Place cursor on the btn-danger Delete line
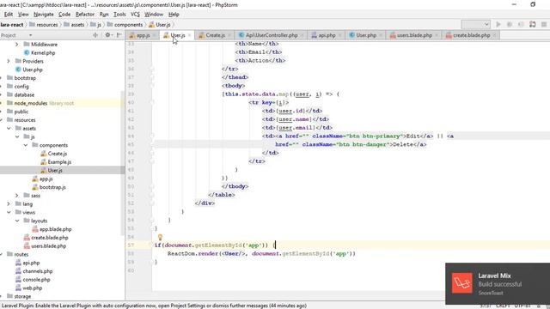Screen dimensions: 550x309 click(351, 144)
